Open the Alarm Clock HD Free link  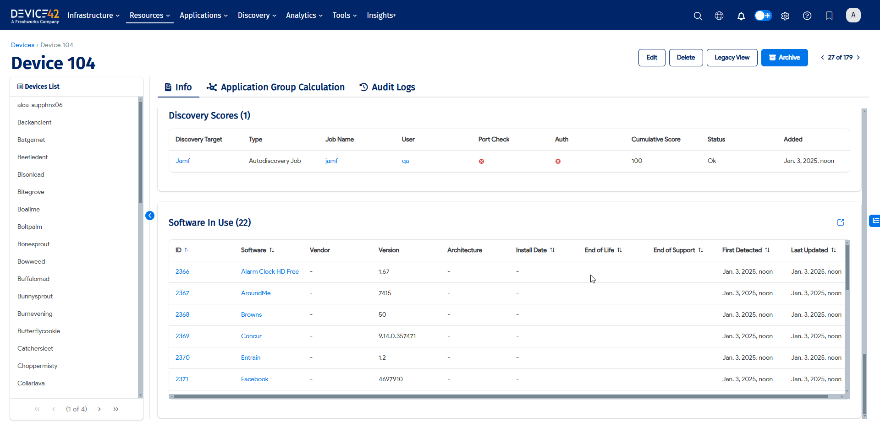pyautogui.click(x=269, y=271)
